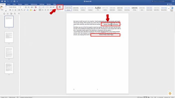Apply the No Spacing style
175x98 pixels.
coord(76,8)
